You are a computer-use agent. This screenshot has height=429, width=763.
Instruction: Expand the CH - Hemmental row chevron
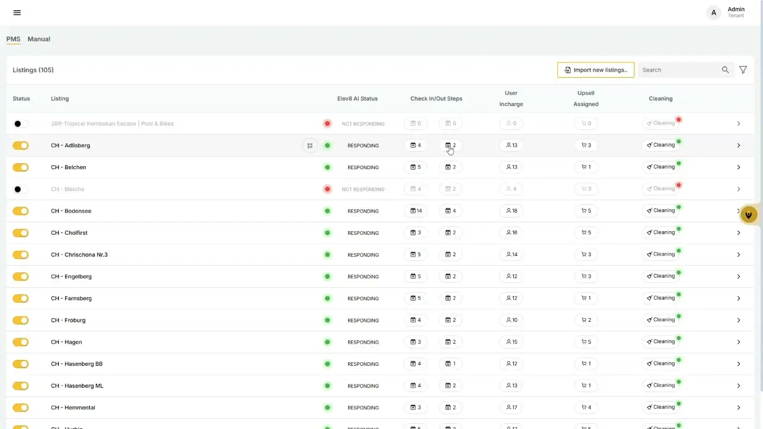click(x=738, y=408)
